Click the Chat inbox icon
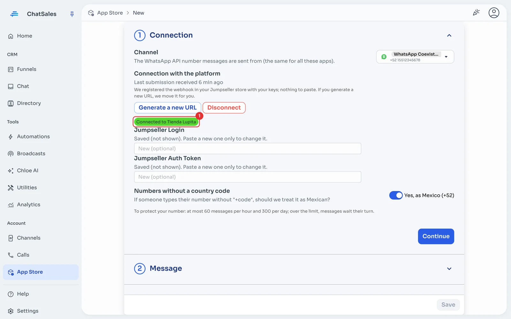 coord(11,86)
